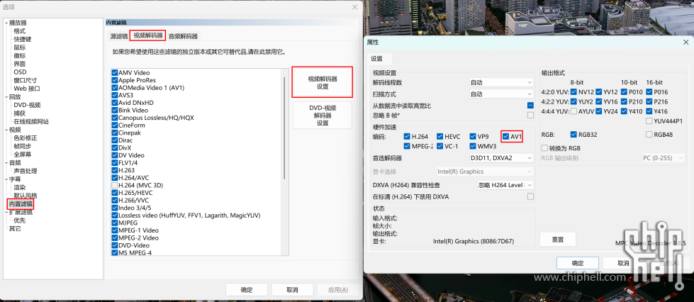
Task: Toggle the AV1 hardware acceleration checkbox
Action: tap(505, 136)
